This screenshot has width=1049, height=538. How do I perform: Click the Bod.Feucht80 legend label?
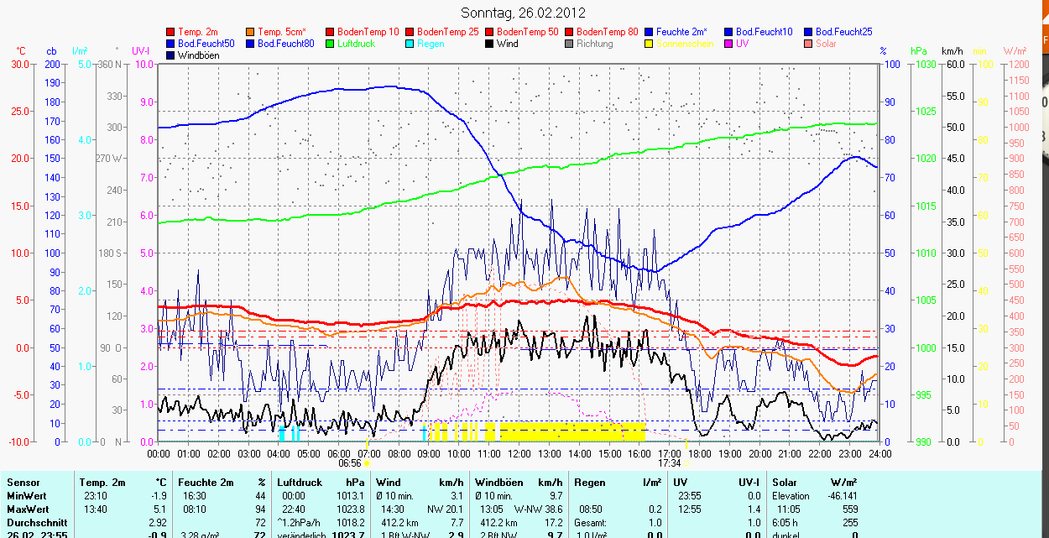click(x=285, y=44)
